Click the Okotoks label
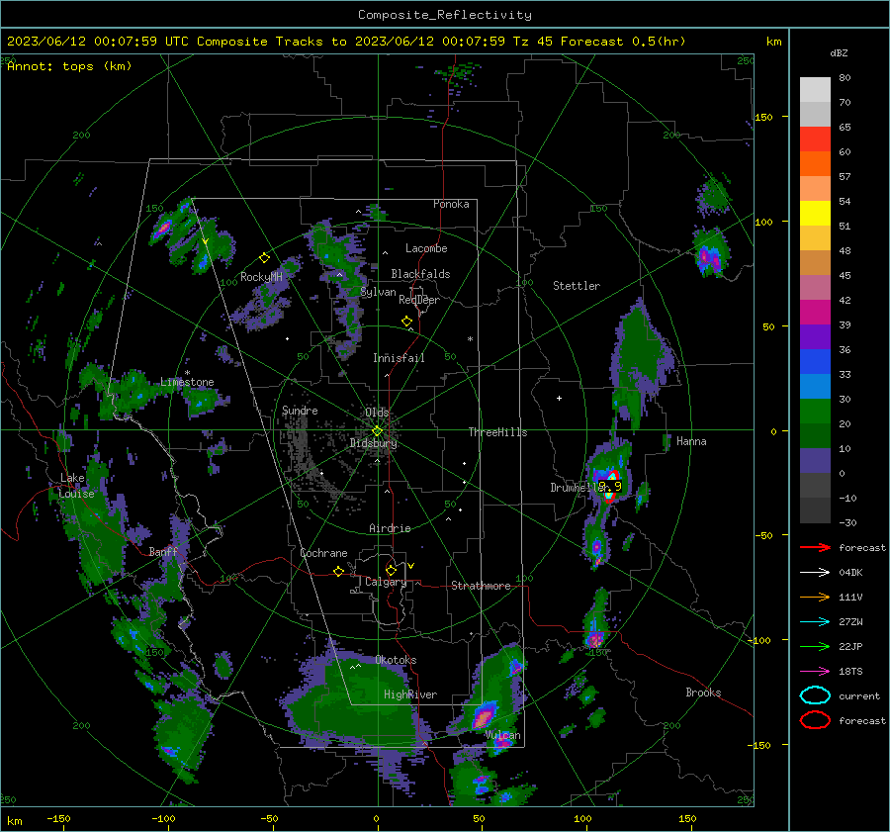 point(396,661)
